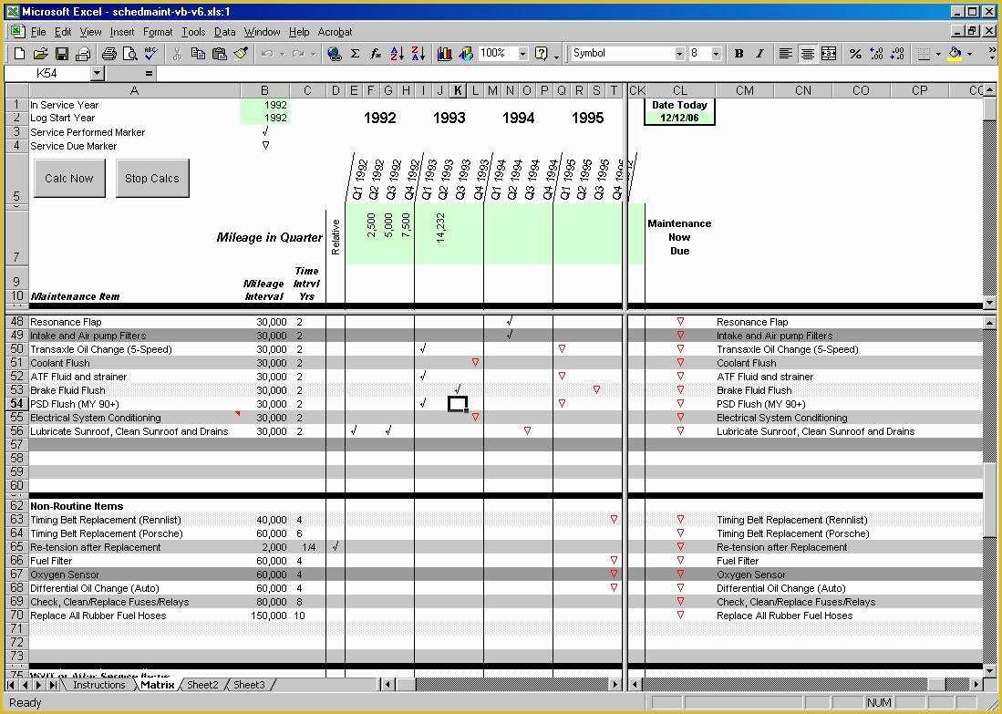Screen dimensions: 1002x714
Task: Open the Data menu
Action: [225, 31]
